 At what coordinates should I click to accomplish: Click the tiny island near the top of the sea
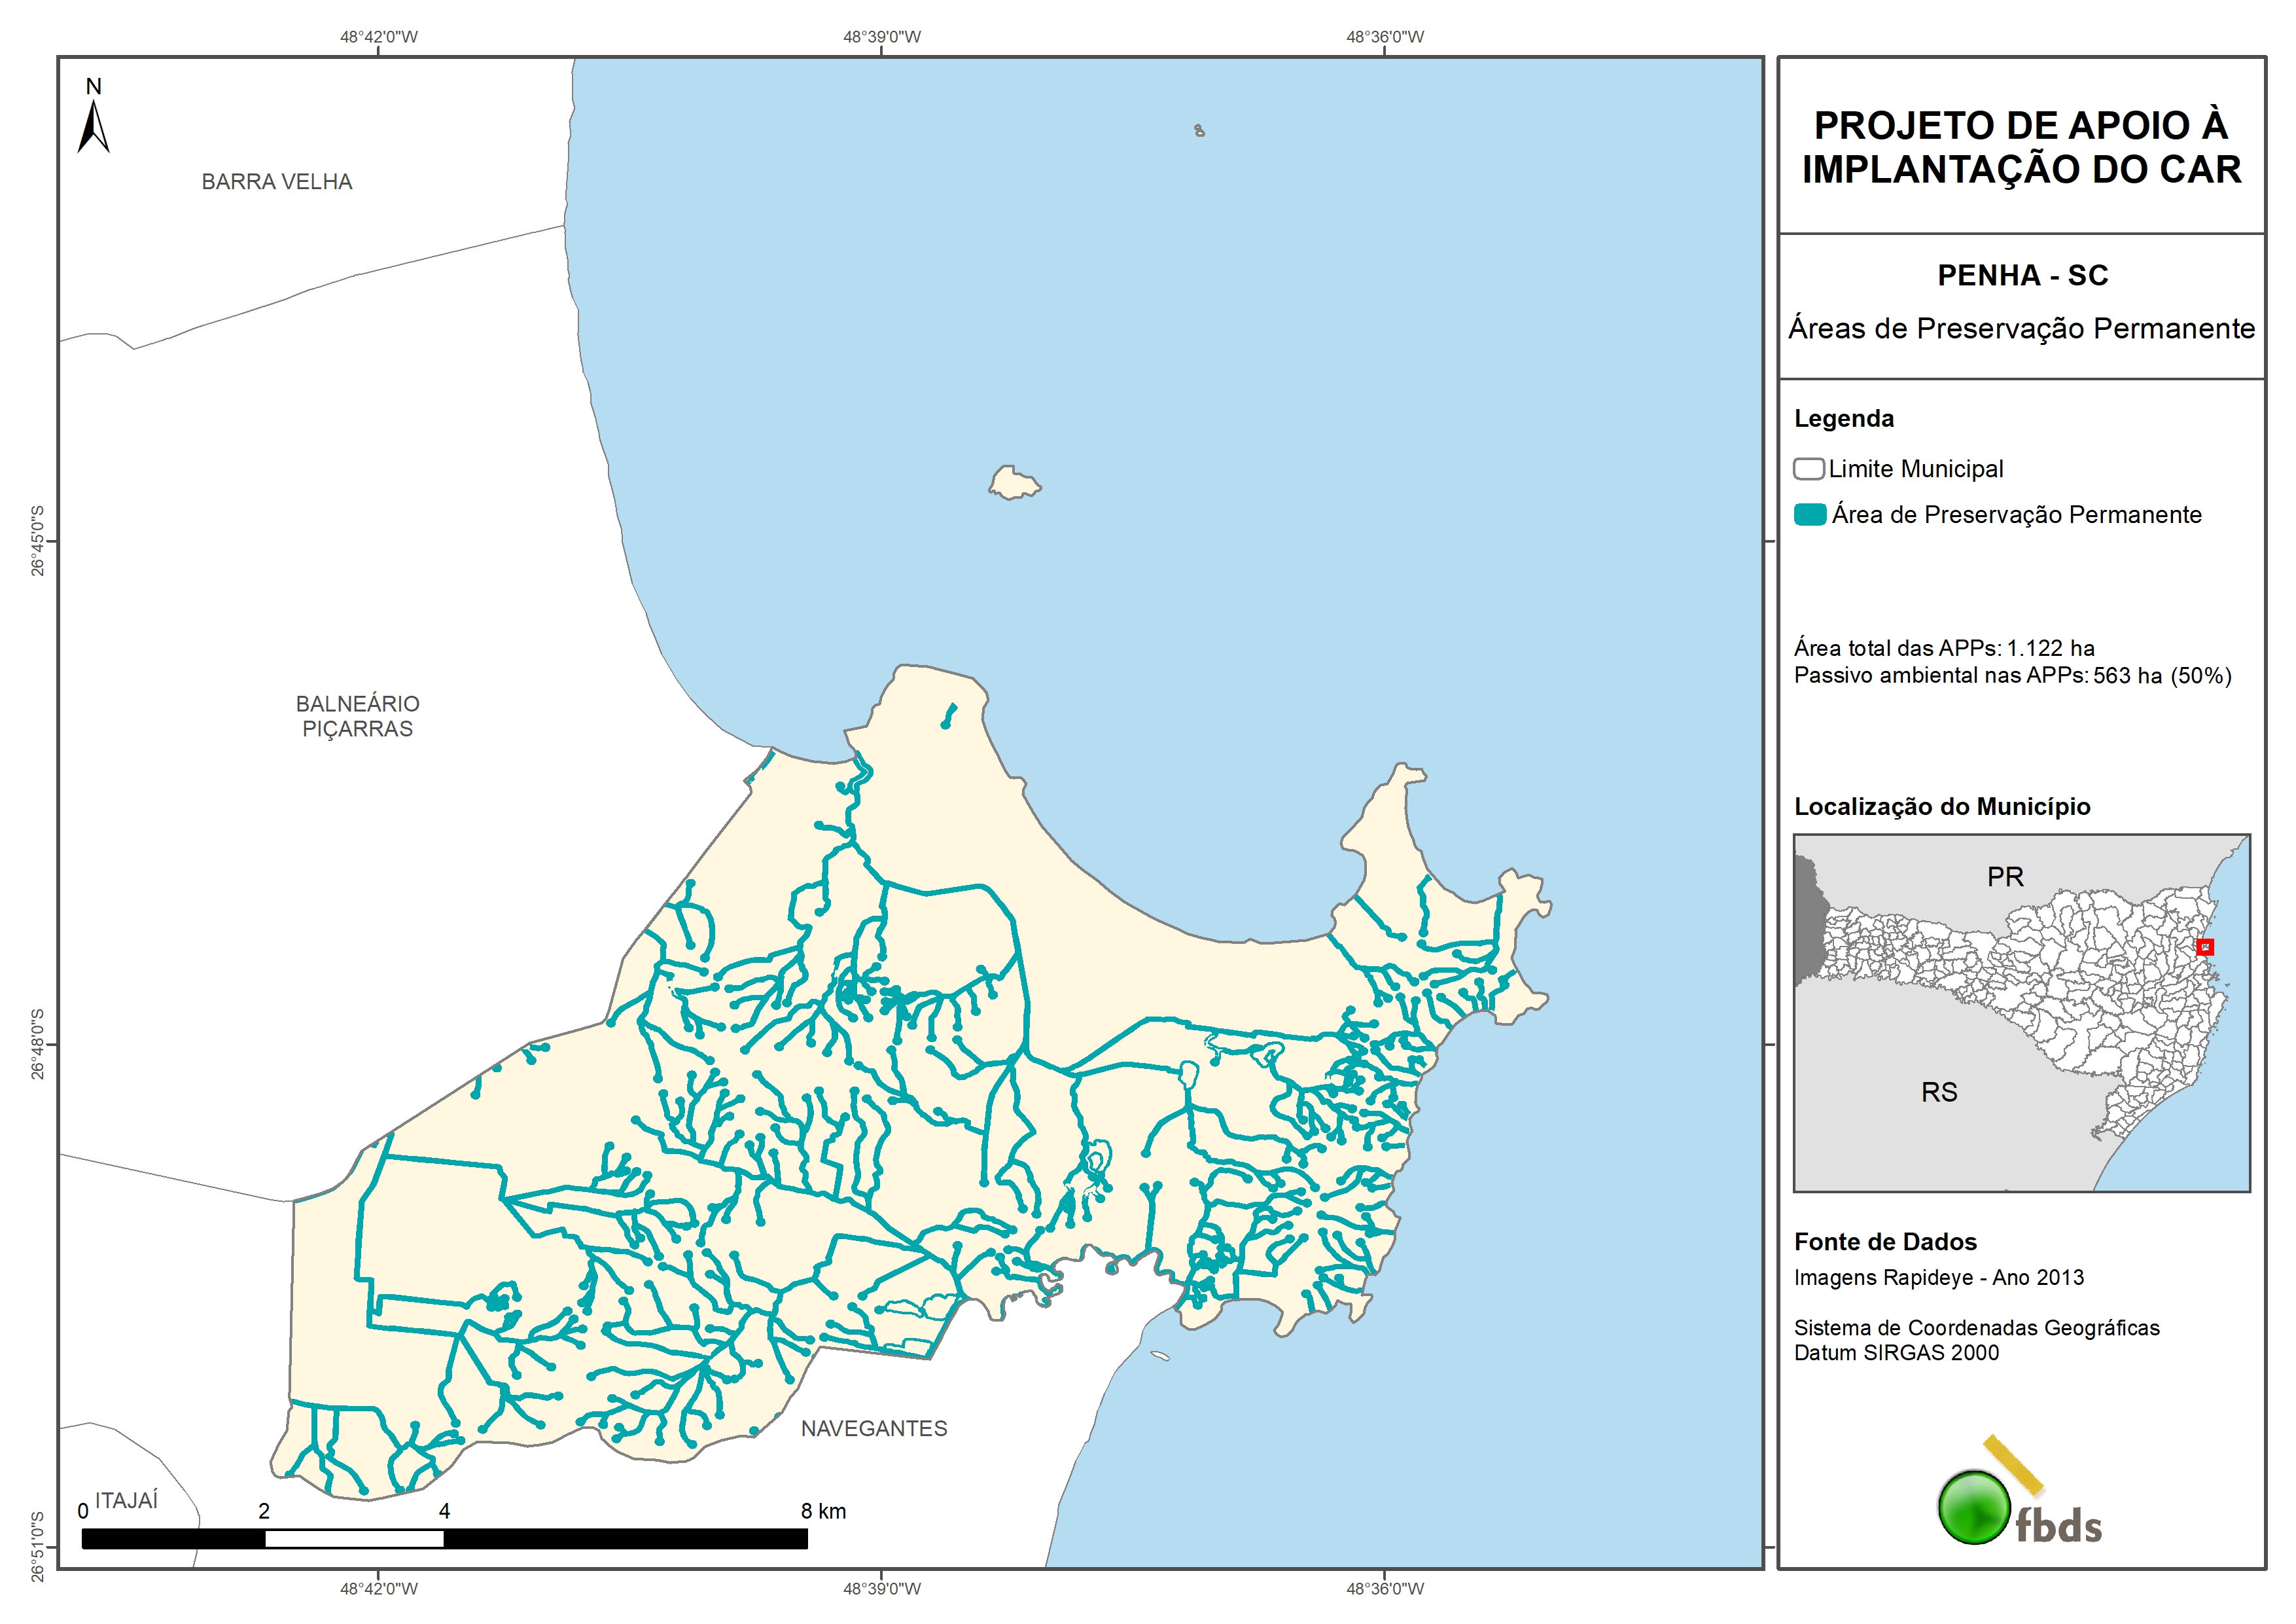tap(1199, 130)
